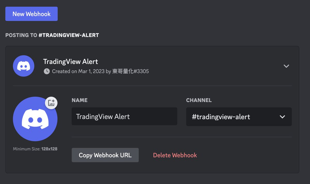This screenshot has height=184, width=310.
Task: Click the camera icon to change avatar
Action: point(51,103)
